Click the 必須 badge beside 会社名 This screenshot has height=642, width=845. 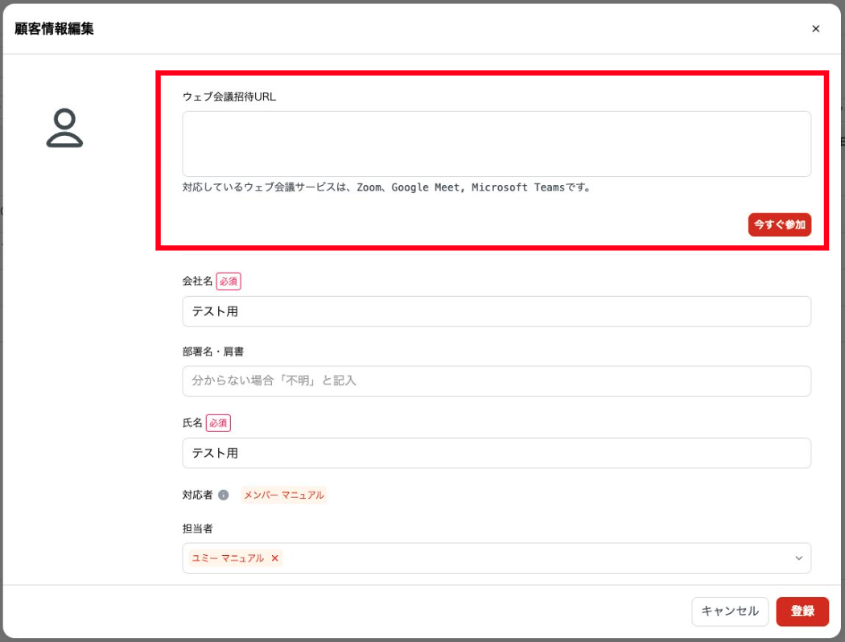[229, 281]
